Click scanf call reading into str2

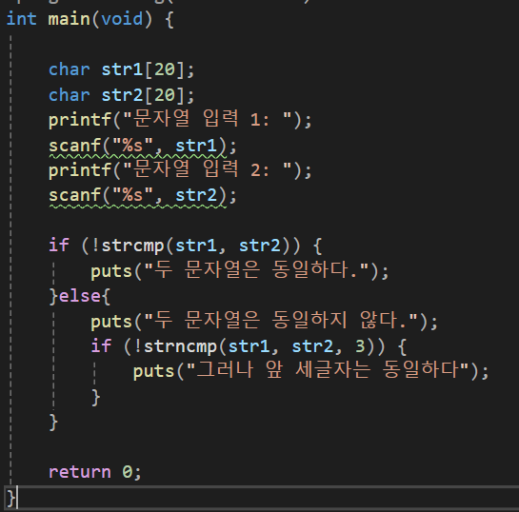(143, 195)
